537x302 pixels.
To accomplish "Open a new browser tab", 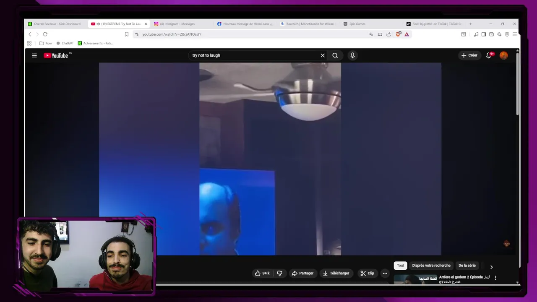I will pyautogui.click(x=470, y=24).
